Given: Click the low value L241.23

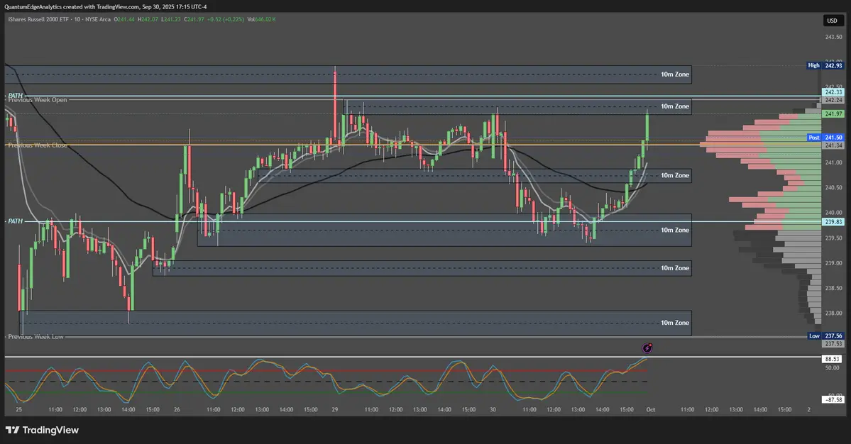Looking at the screenshot, I should [171, 20].
